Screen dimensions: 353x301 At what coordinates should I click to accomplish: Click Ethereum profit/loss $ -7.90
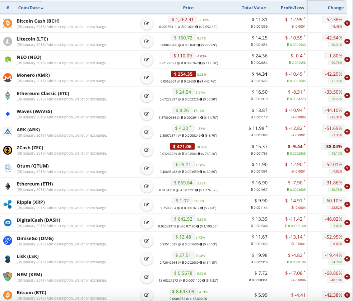(x=295, y=183)
